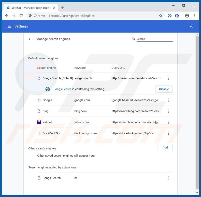Select the Bing row name
Screen dimensions: 201x197
46,111
